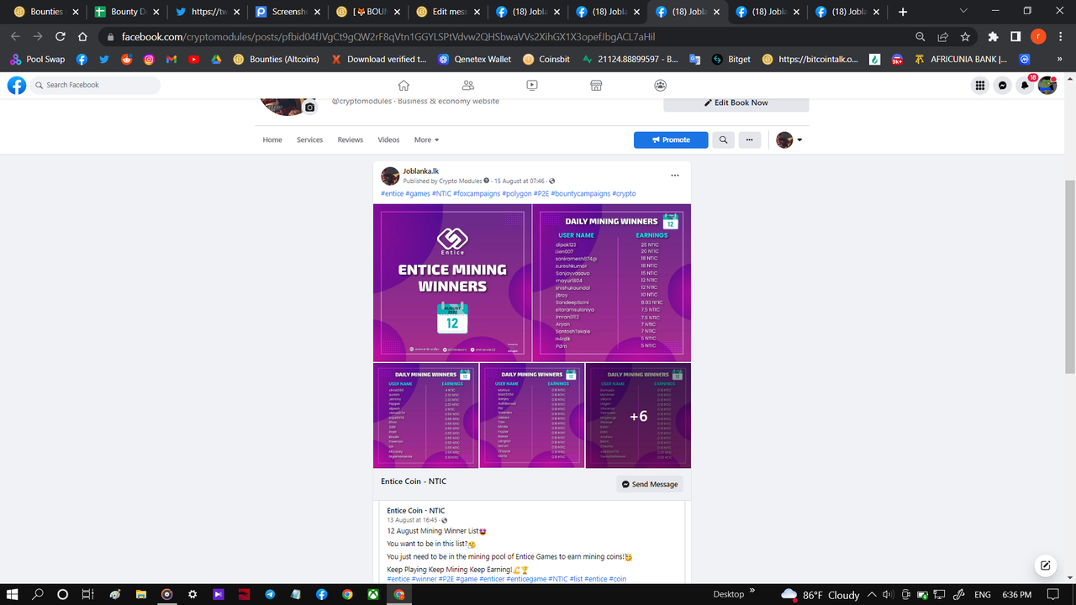Click the page search magnifier button

723,139
